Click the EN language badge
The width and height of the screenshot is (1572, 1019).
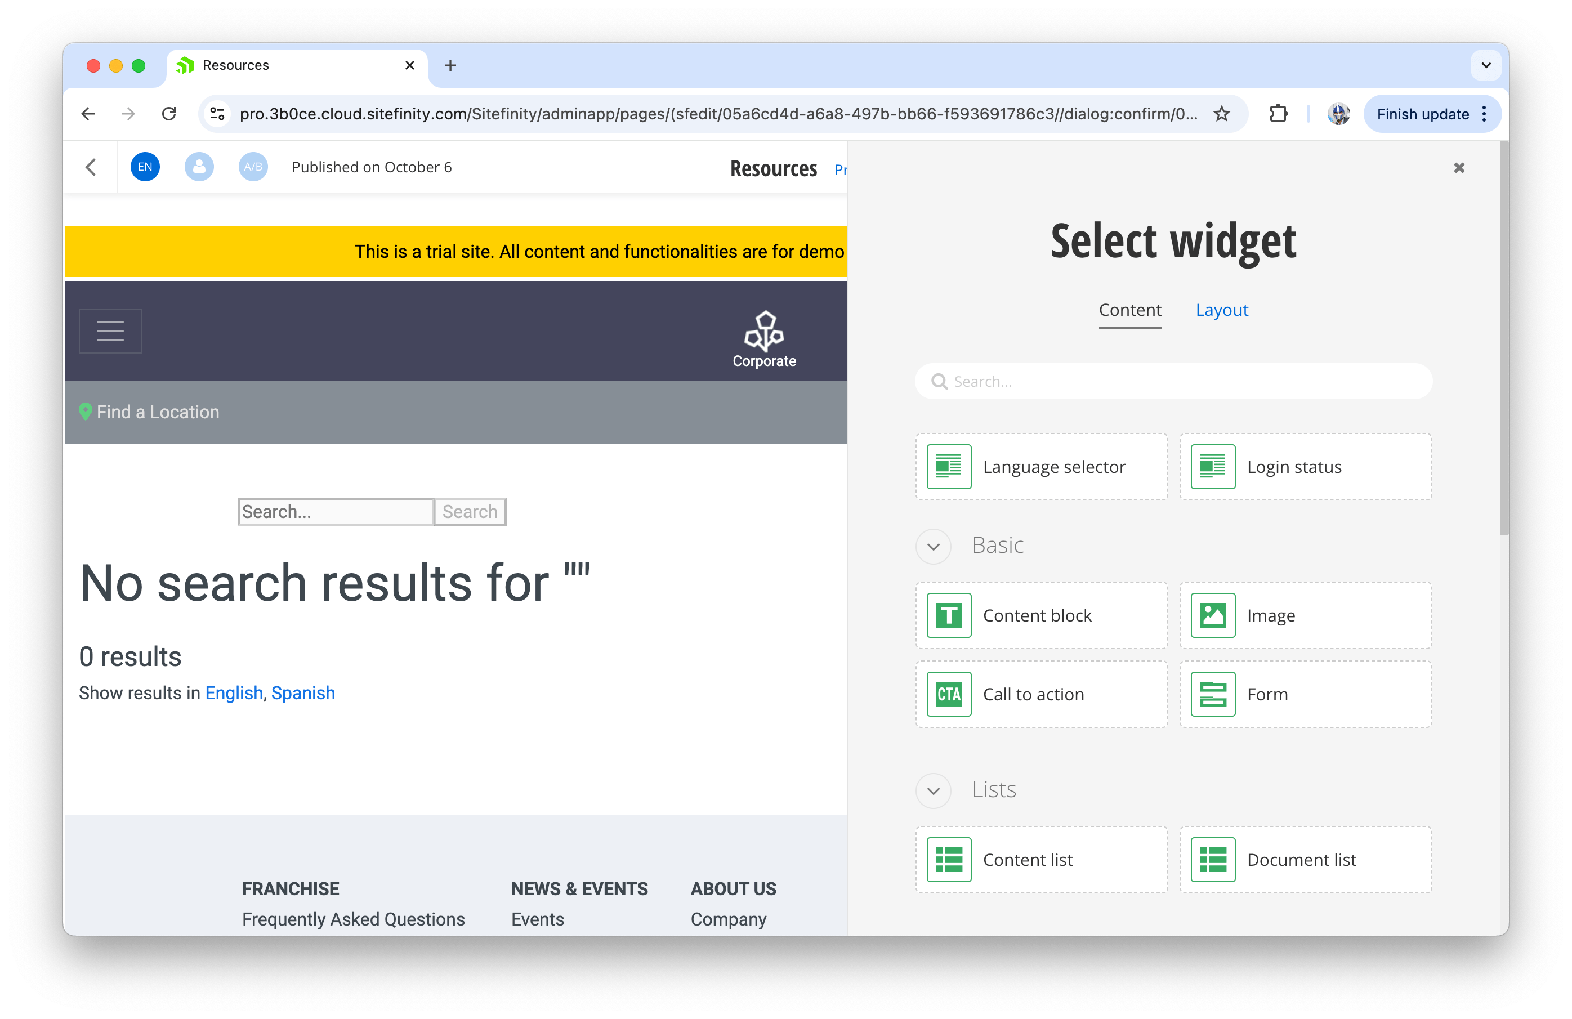tap(145, 167)
